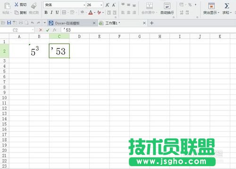Increase font size with the A+ icon

[x=107, y=5]
